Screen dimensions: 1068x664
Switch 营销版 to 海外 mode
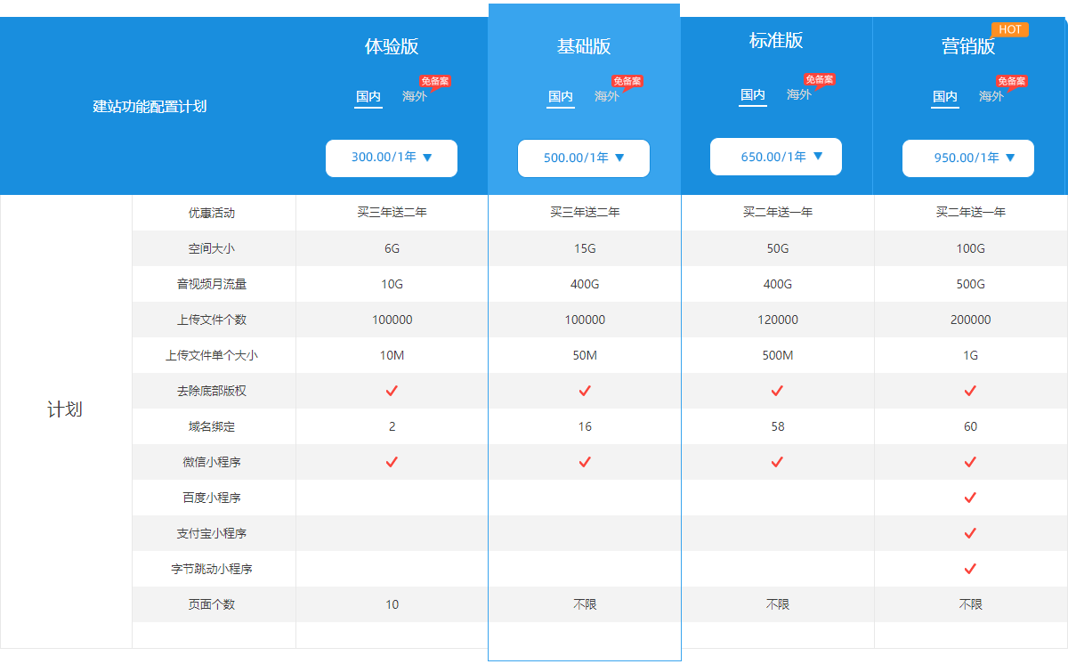click(991, 96)
